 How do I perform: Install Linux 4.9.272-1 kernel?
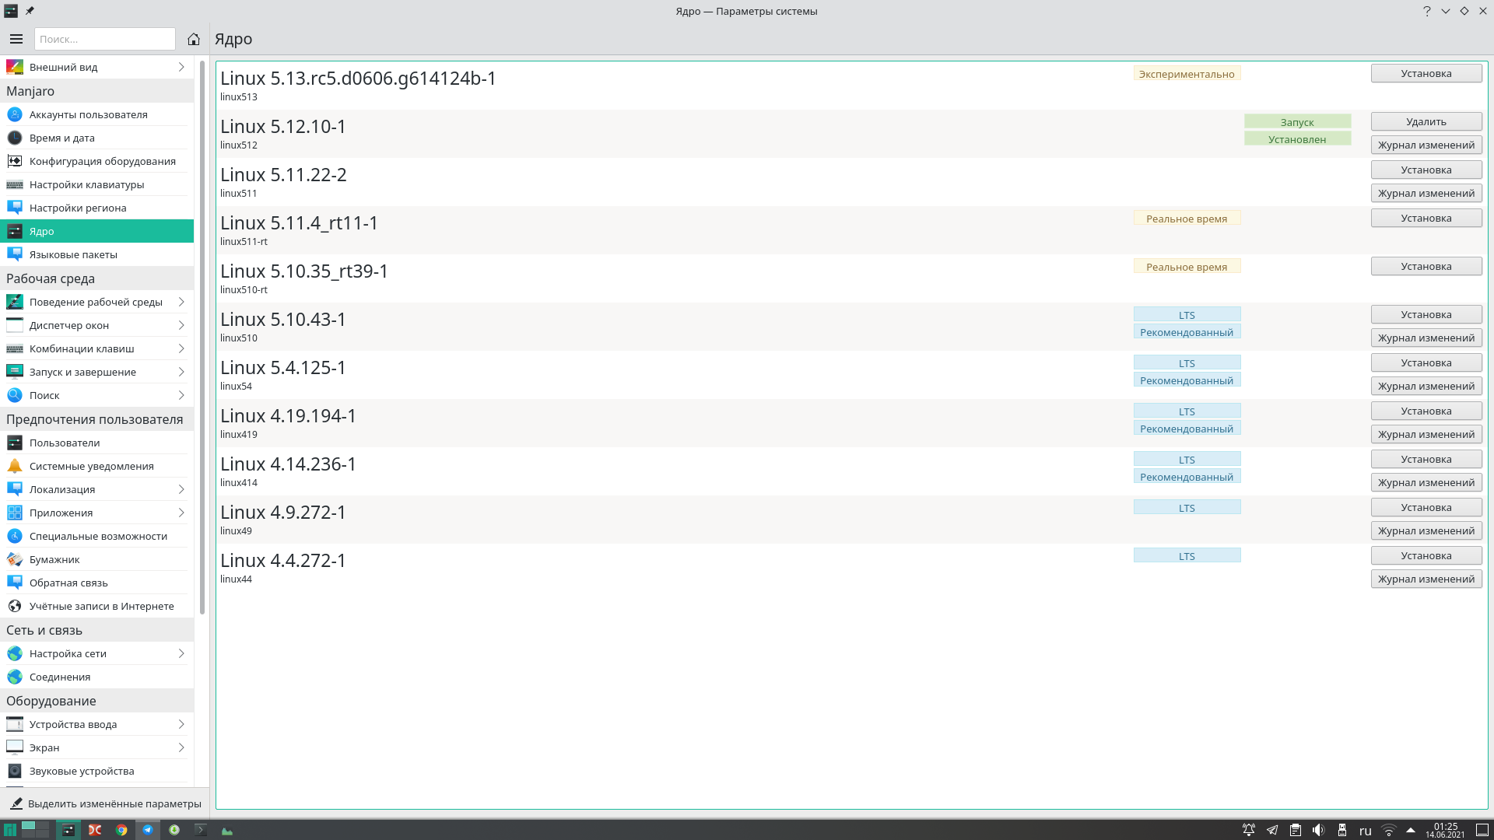(x=1426, y=507)
